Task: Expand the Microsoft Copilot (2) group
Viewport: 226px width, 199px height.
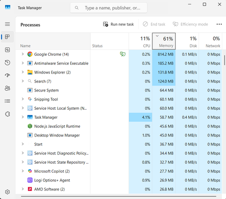Action: click(x=23, y=171)
